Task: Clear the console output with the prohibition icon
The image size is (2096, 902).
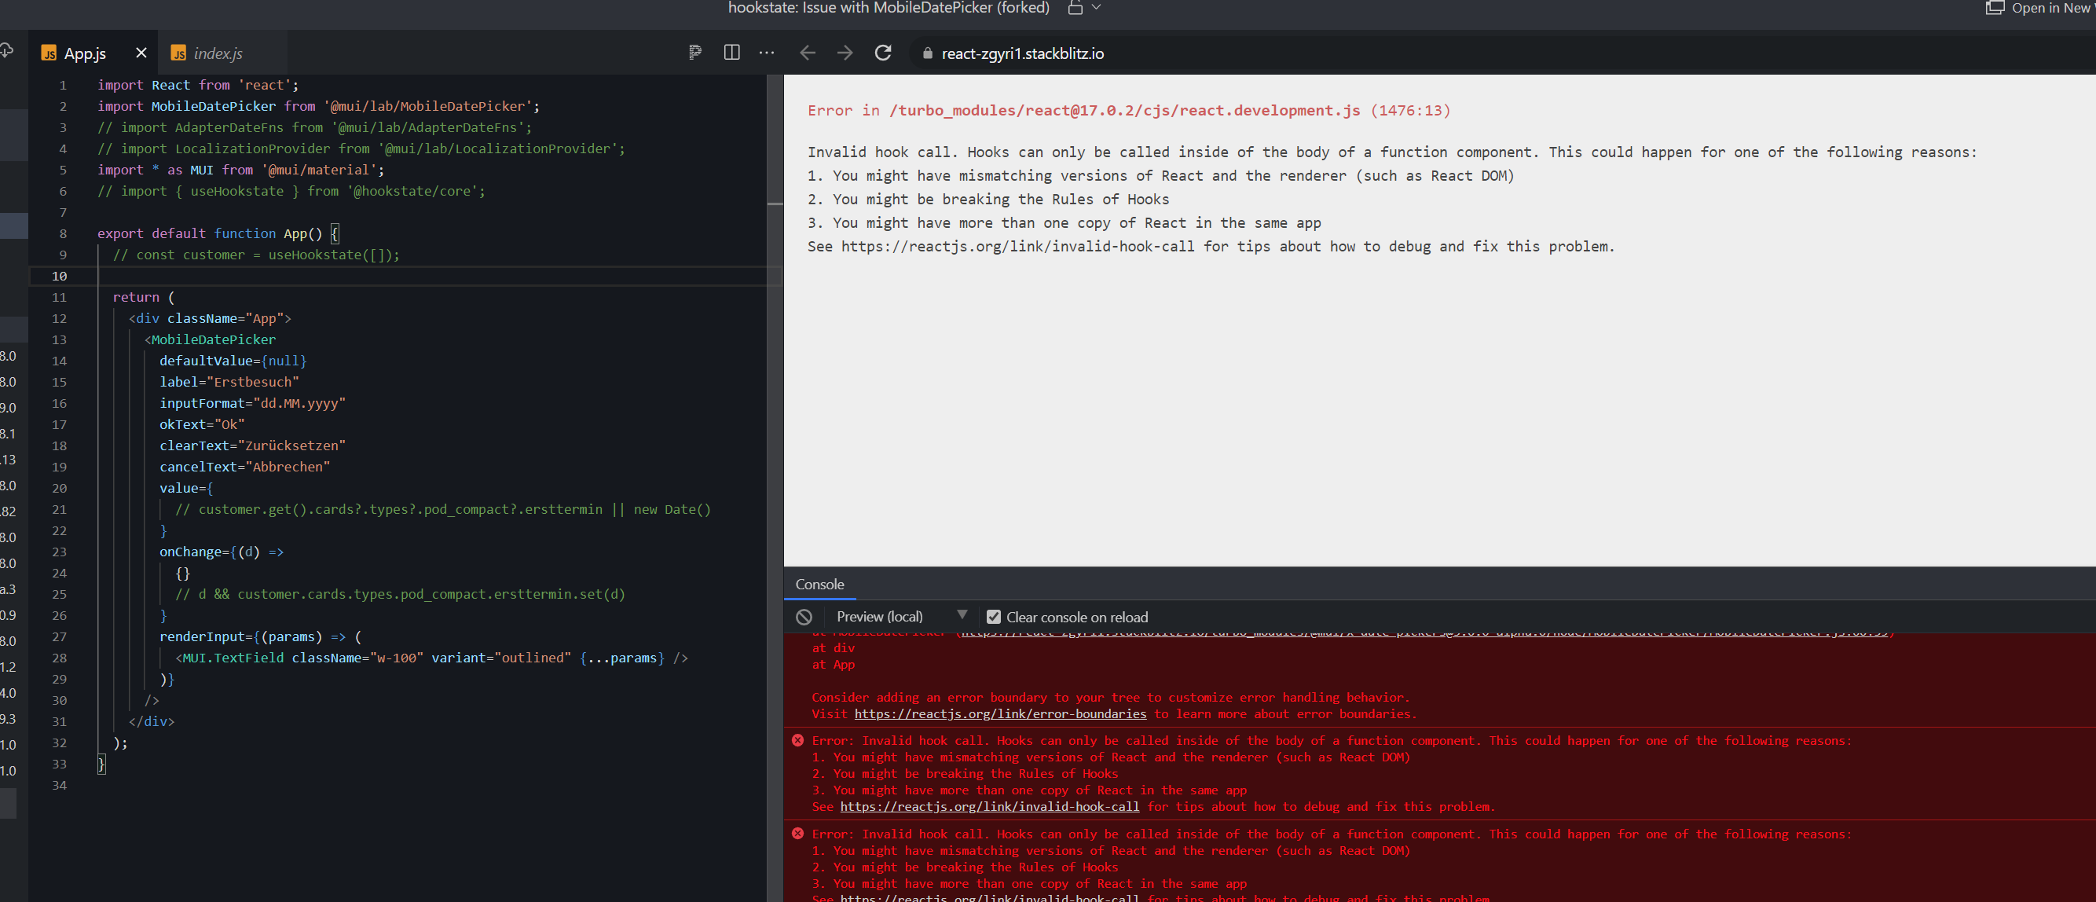Action: (804, 616)
